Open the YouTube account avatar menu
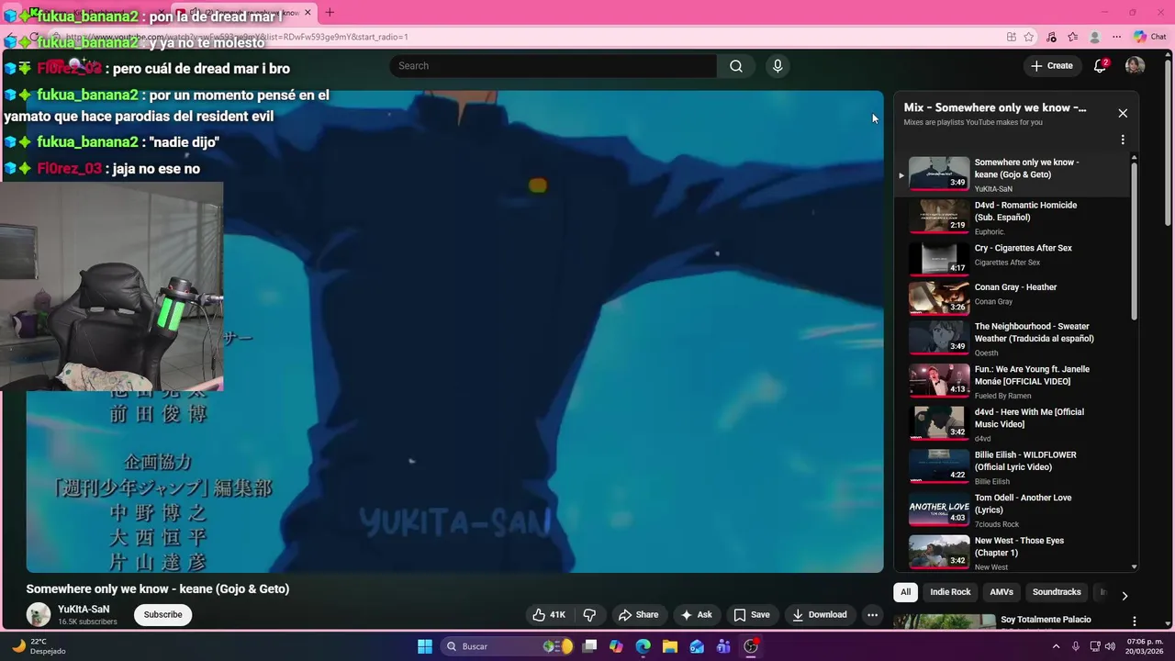 (1135, 65)
